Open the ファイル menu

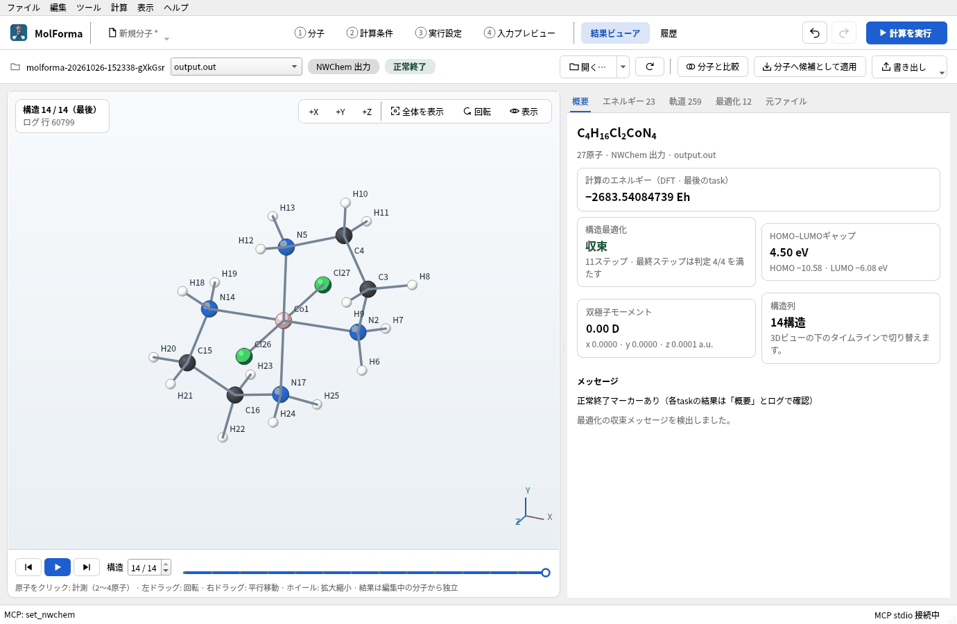pyautogui.click(x=24, y=8)
